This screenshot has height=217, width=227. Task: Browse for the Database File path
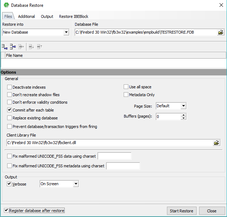coord(221,32)
